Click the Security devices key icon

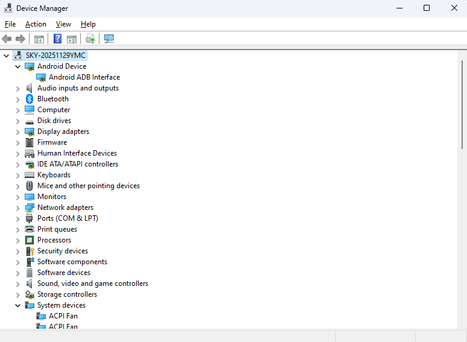[30, 251]
